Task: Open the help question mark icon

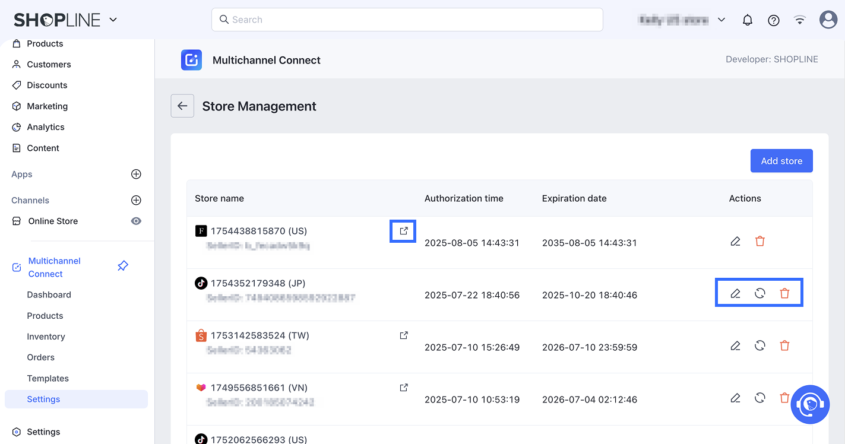Action: pyautogui.click(x=773, y=20)
